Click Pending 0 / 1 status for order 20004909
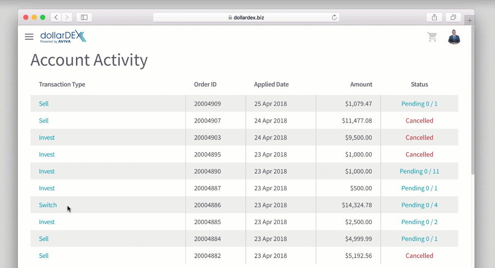This screenshot has height=268, width=495. (x=420, y=104)
